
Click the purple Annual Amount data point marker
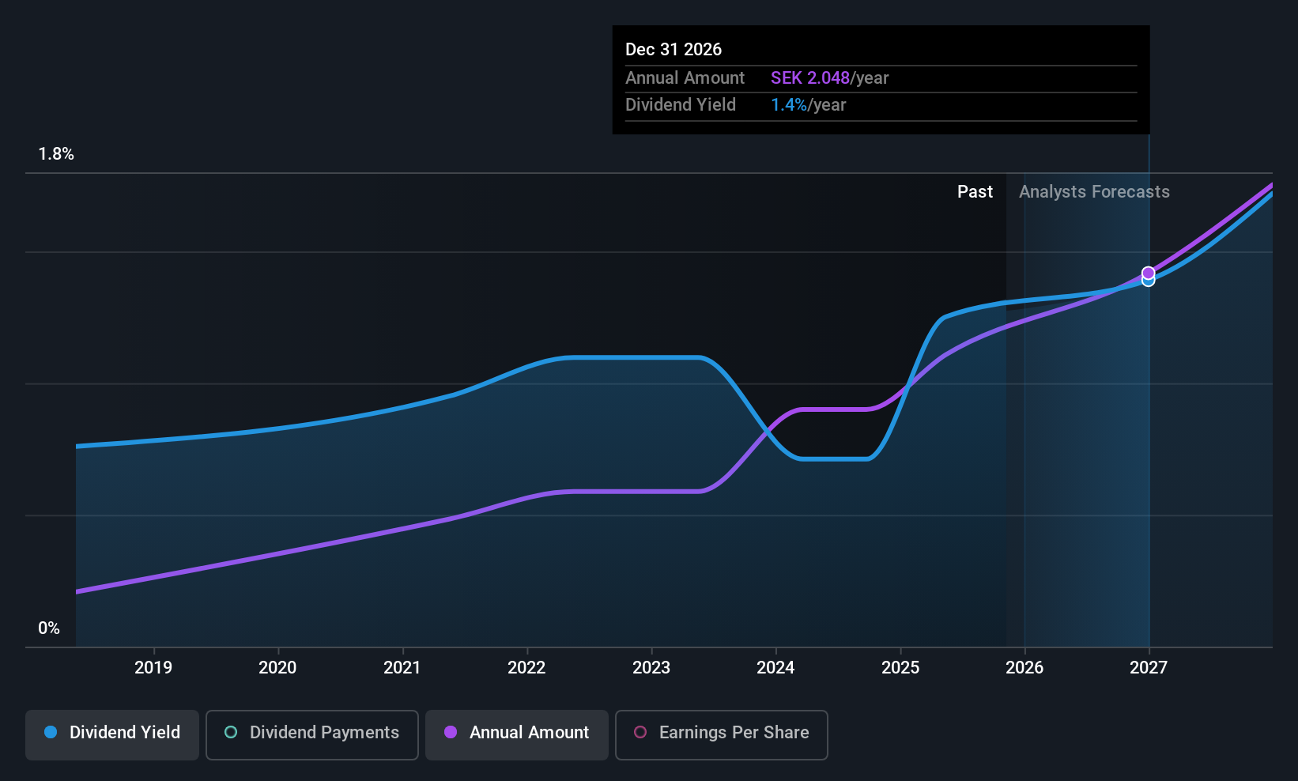(1148, 273)
